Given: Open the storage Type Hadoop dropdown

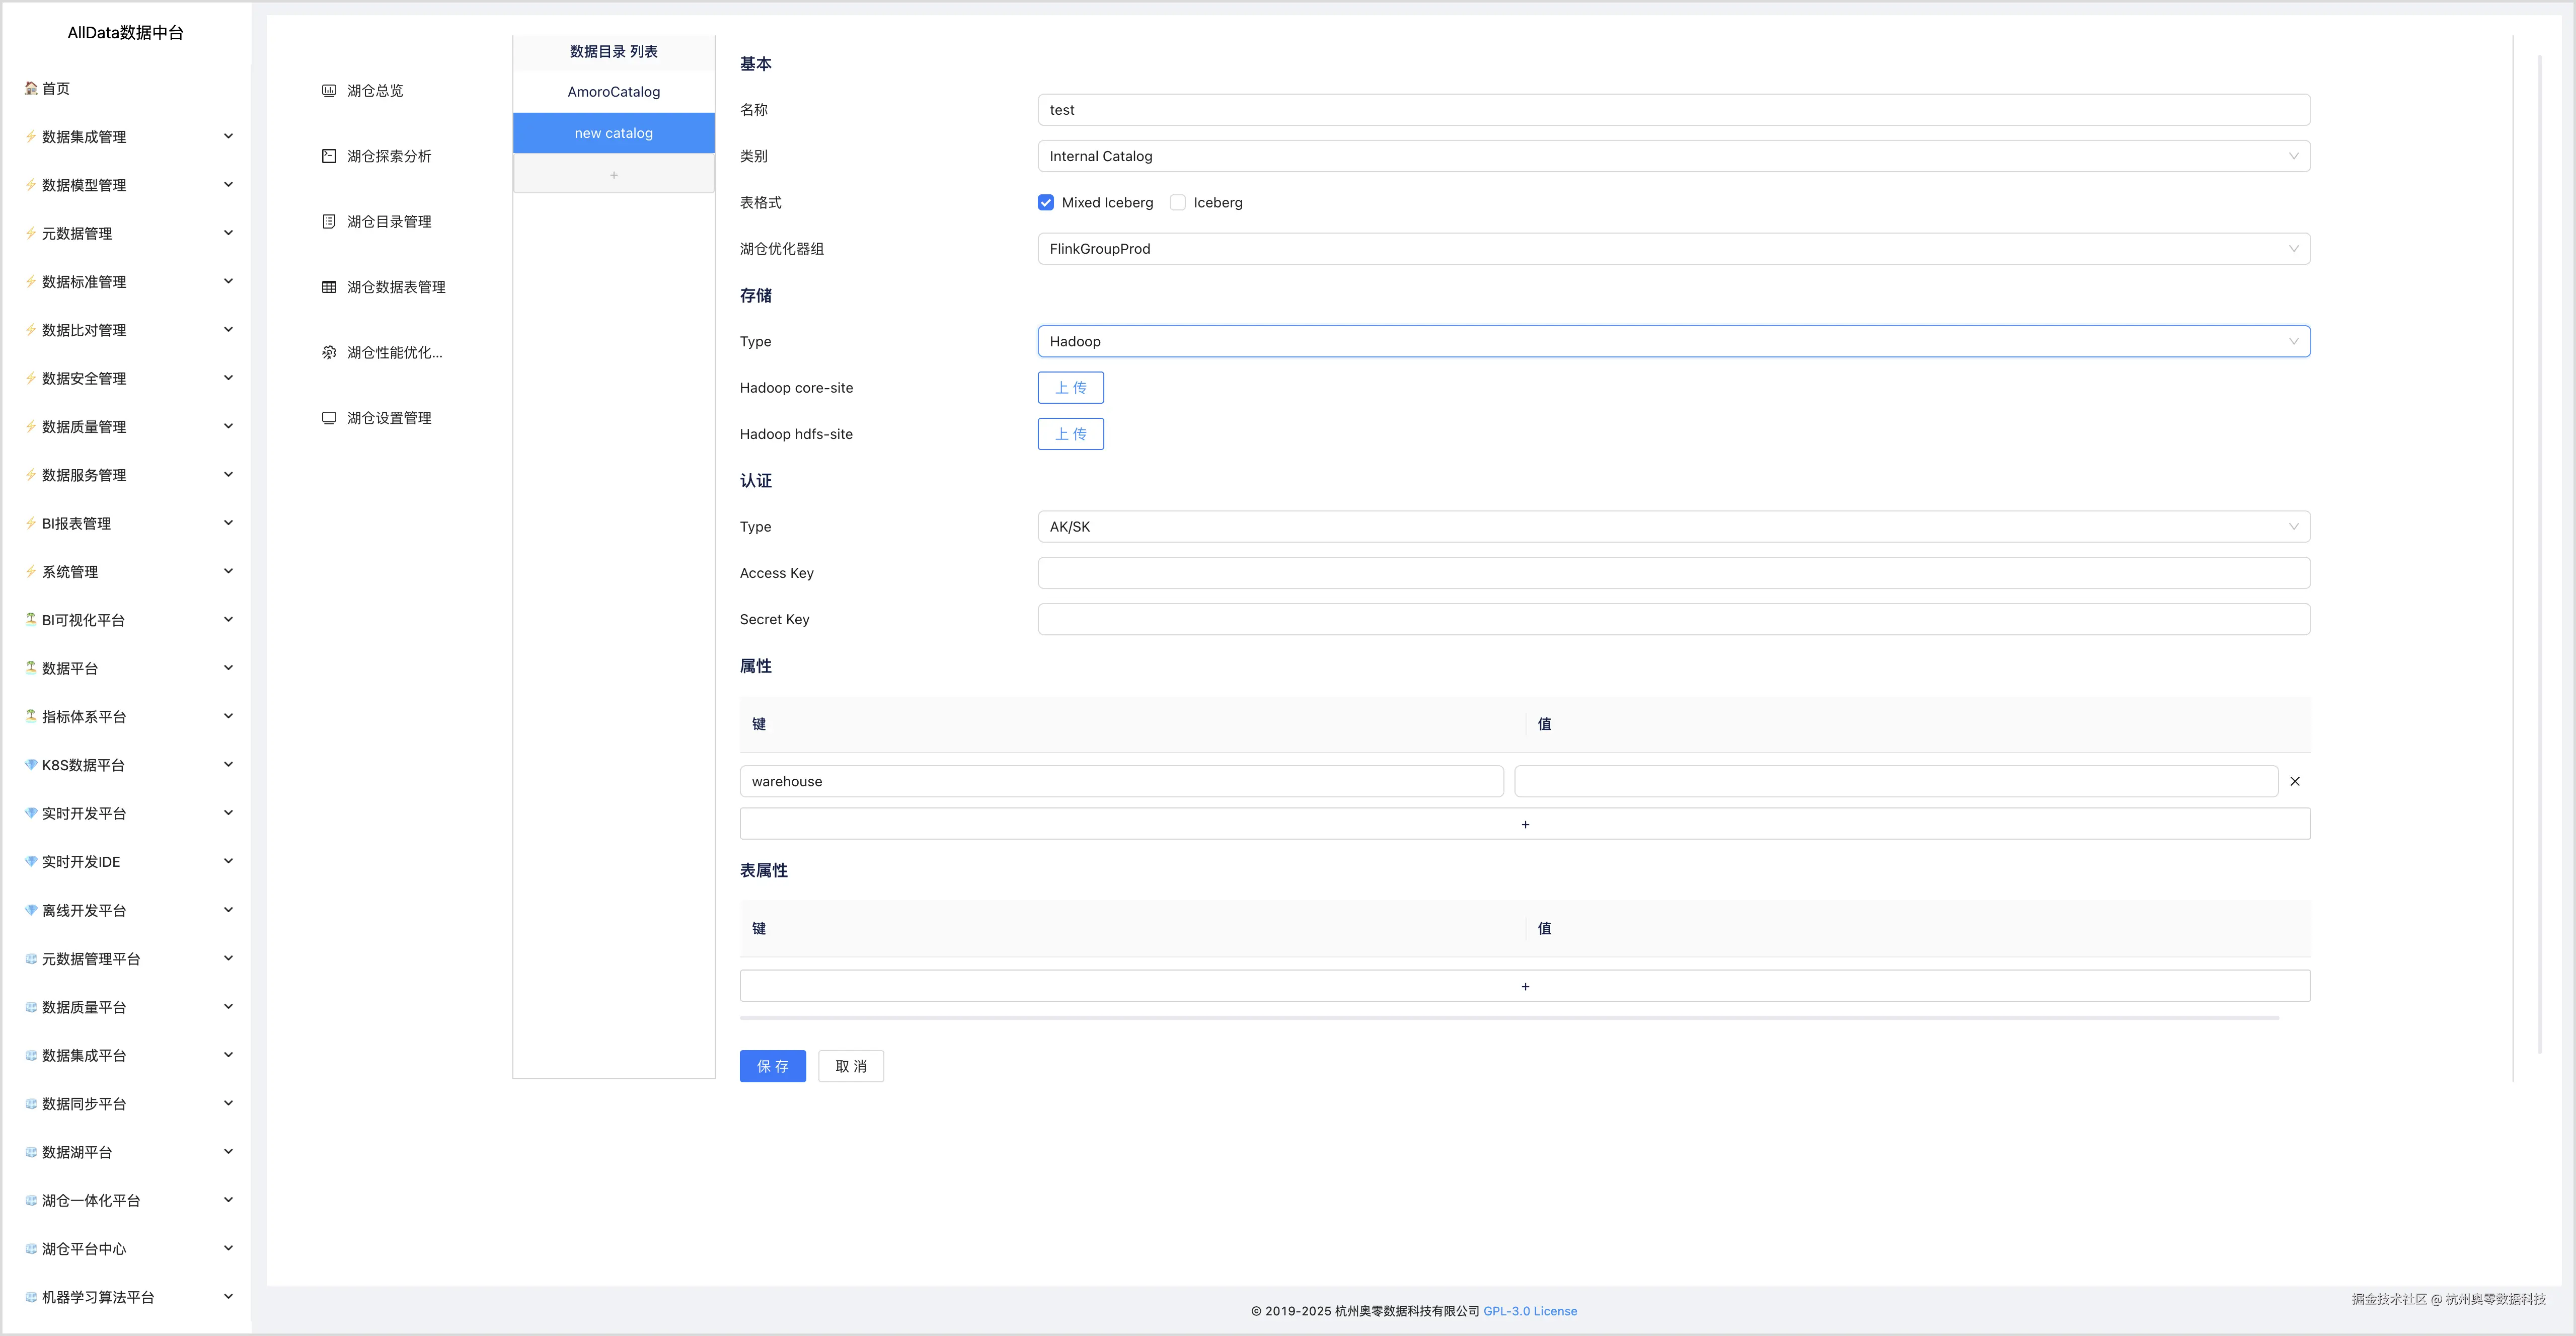Looking at the screenshot, I should click(x=1673, y=342).
